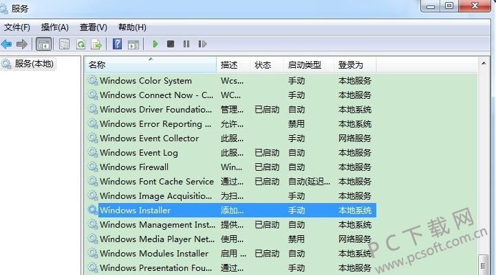Click the gear icon beside Windows Event Collector

tap(93, 138)
